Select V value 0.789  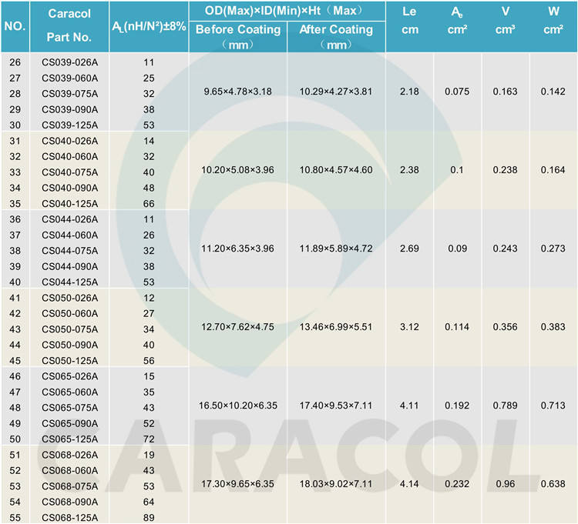tap(506, 406)
